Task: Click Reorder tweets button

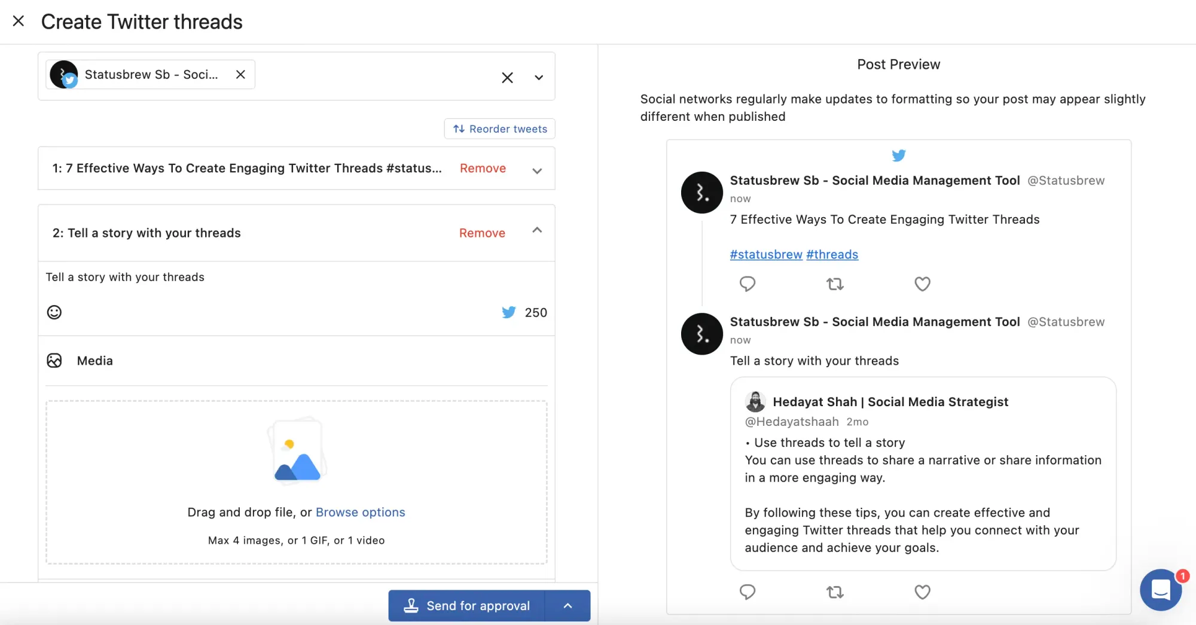Action: click(x=500, y=129)
